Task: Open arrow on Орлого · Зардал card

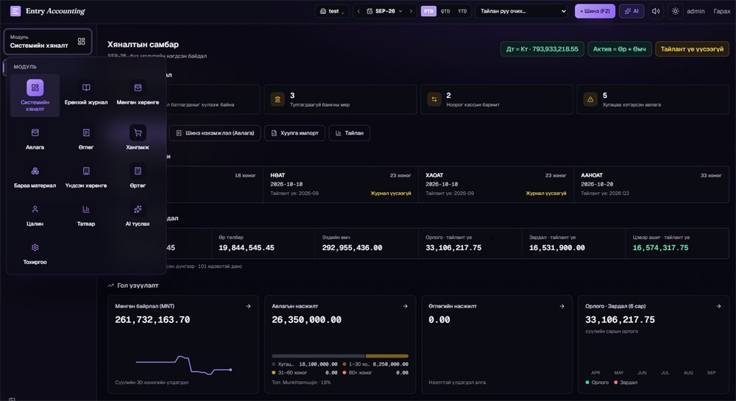Action: pyautogui.click(x=718, y=306)
